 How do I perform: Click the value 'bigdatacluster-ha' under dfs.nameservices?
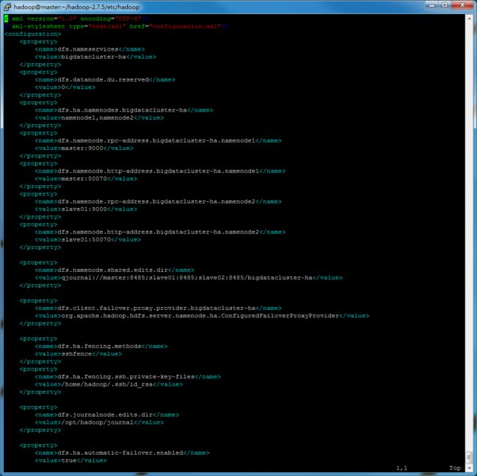coord(93,57)
